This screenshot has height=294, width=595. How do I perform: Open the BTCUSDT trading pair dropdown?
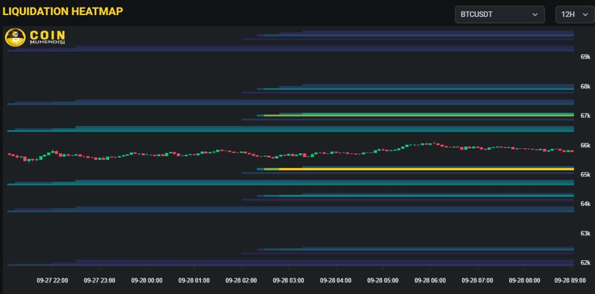[x=499, y=15]
